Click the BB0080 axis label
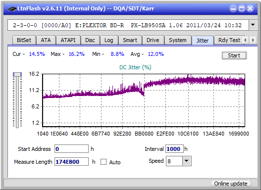The width and height of the screenshot is (261, 190). 144,134
